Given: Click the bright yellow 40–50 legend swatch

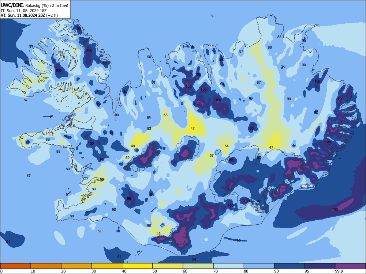Looking at the screenshot, I should (137, 266).
